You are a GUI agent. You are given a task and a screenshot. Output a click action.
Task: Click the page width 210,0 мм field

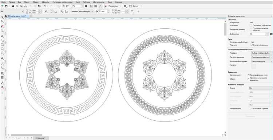(x=33, y=11)
